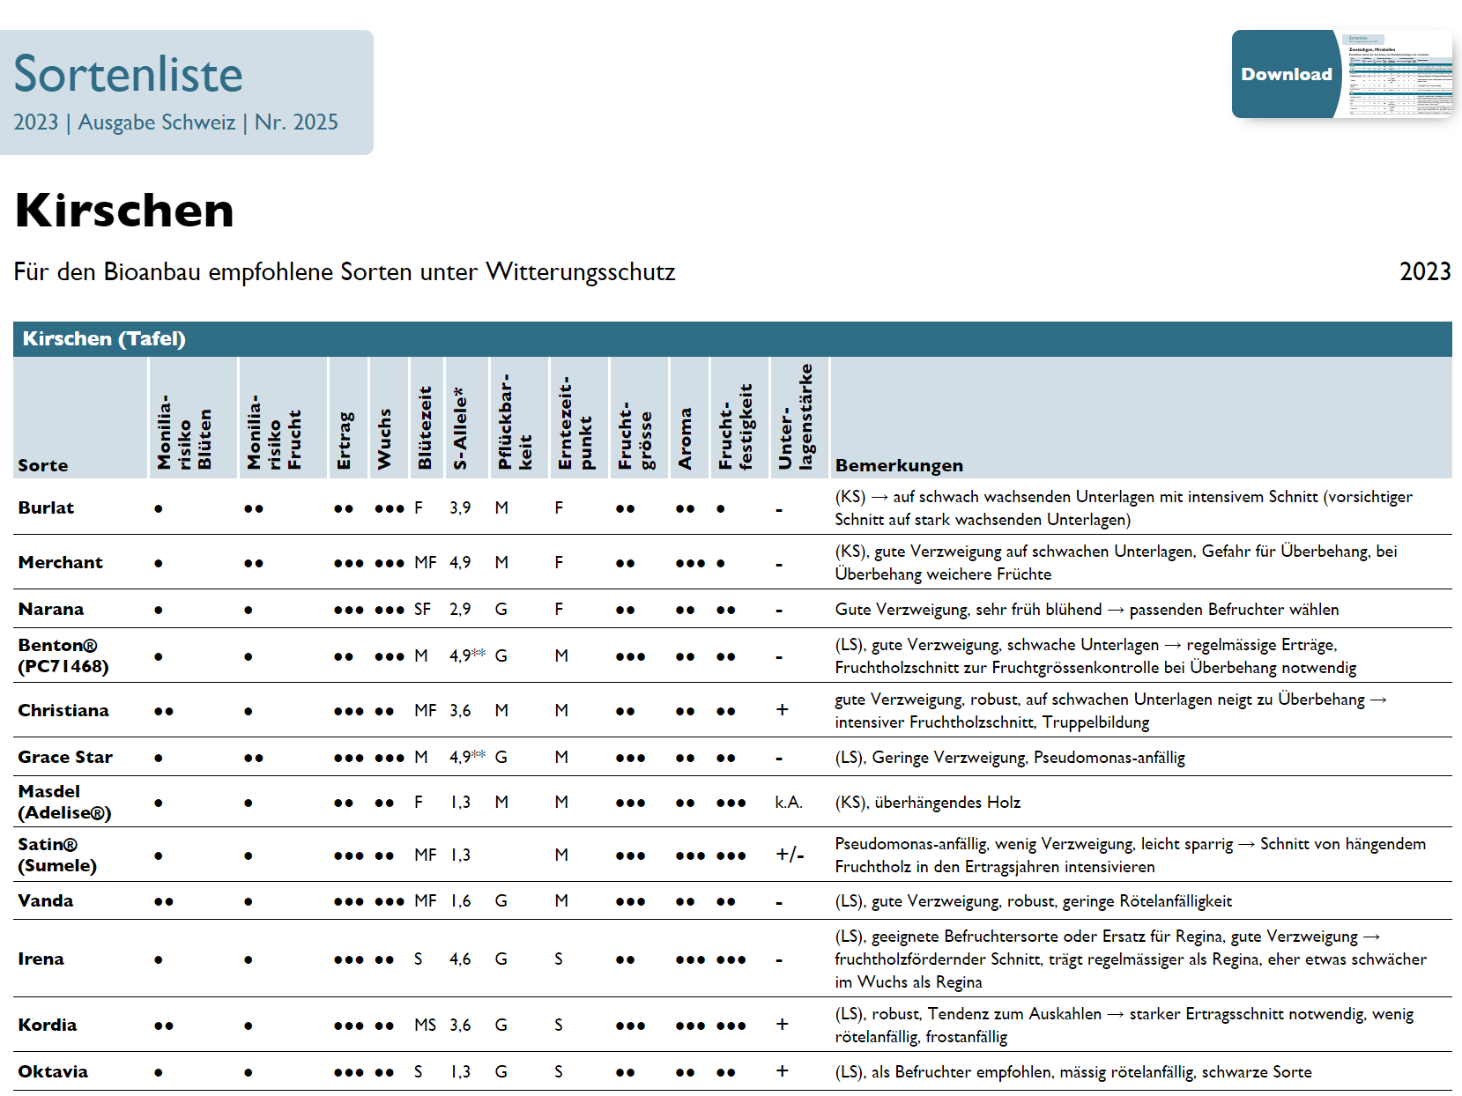The width and height of the screenshot is (1462, 1096).
Task: Click Burlat's S-Allele value '3,9'
Action: [460, 507]
